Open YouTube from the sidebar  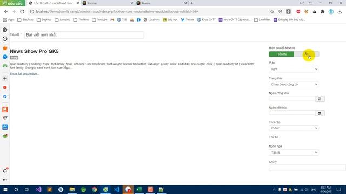[5, 87]
